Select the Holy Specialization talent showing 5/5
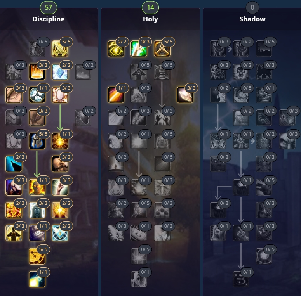 click(x=162, y=48)
